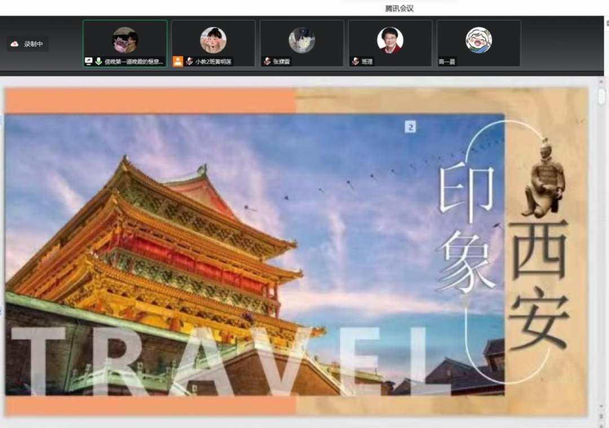Select 班理's avatar with red jacket
Image resolution: width=609 pixels, height=428 pixels.
point(390,40)
